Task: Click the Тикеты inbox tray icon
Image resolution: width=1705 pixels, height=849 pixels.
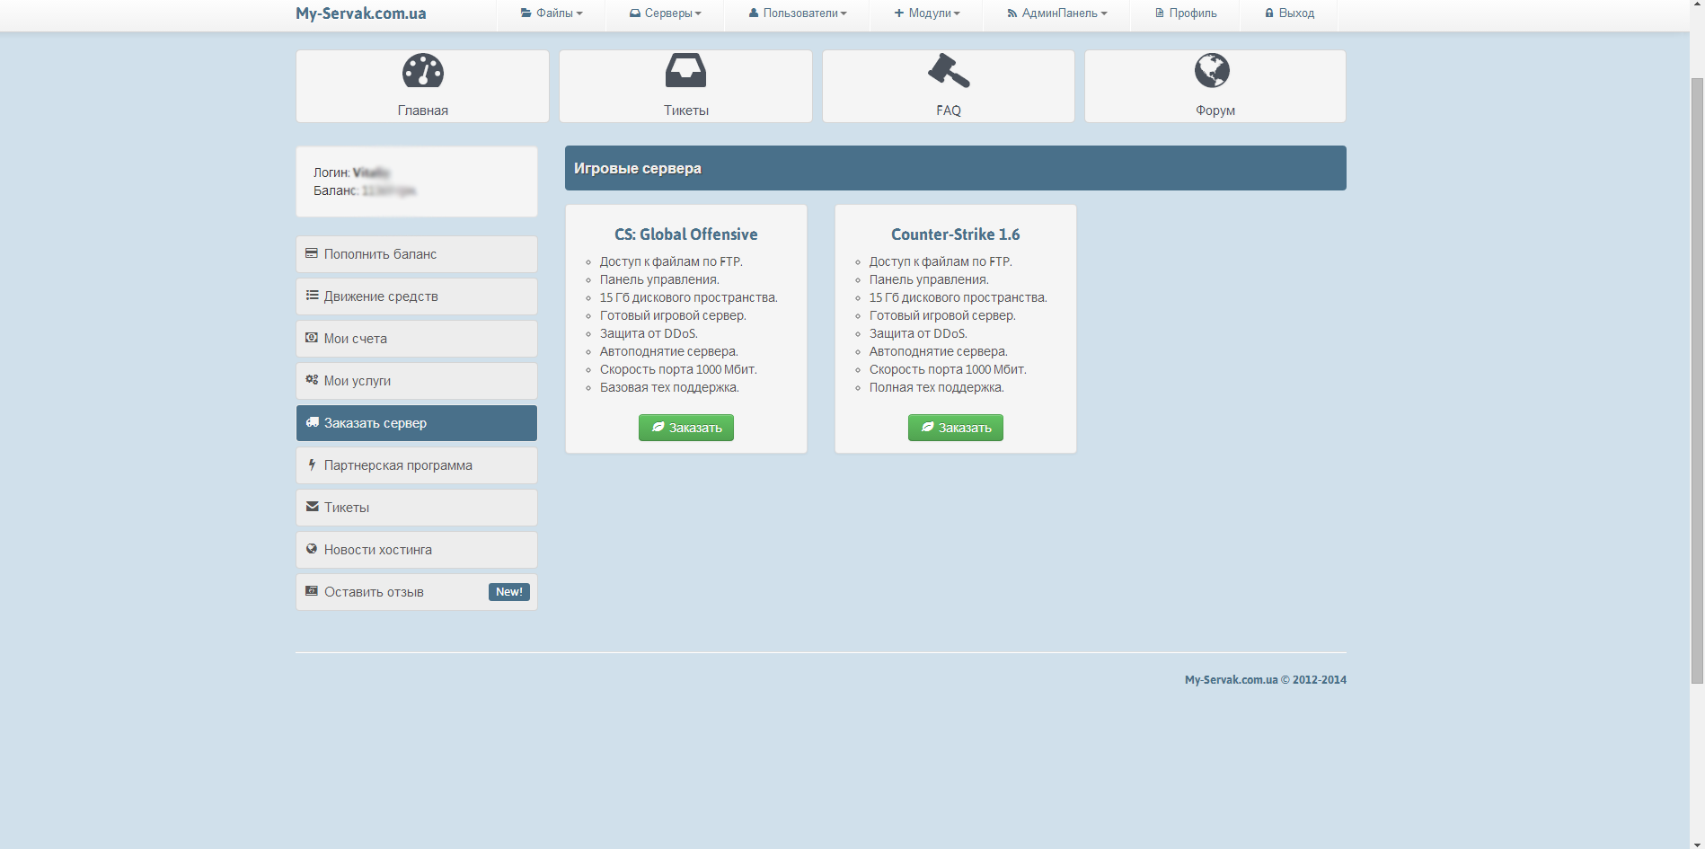Action: coord(685,71)
